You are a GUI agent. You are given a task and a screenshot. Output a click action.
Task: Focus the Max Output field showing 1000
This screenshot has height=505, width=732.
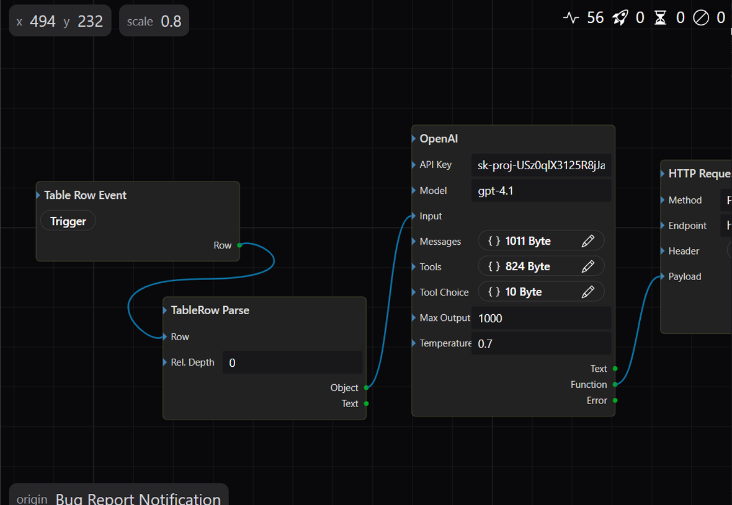coord(541,318)
